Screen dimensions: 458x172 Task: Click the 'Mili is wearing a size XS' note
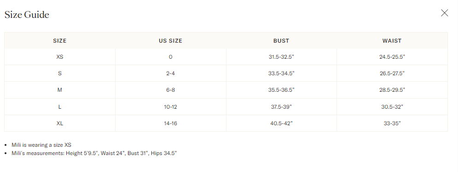click(x=41, y=145)
